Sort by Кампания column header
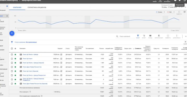 coord(22,48)
